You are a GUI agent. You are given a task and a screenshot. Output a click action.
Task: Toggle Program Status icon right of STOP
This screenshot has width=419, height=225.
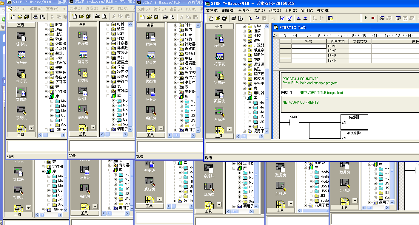[382, 18]
